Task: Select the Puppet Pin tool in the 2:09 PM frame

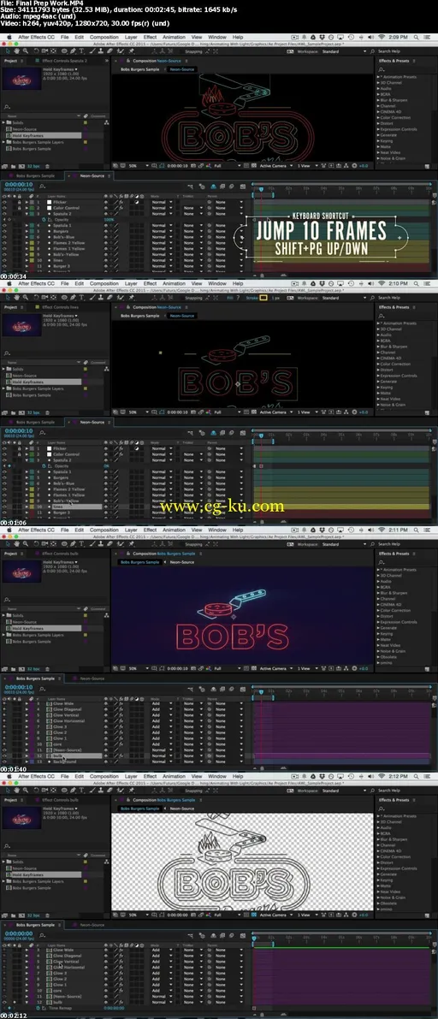Action: 131,50
